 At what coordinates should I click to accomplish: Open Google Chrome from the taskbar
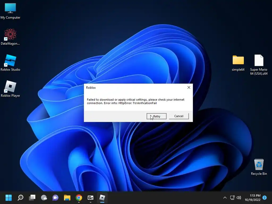coord(79,198)
